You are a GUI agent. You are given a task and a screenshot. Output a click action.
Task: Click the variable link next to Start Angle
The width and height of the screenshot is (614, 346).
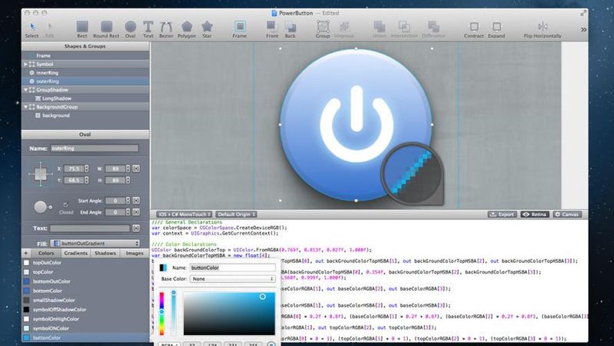(x=136, y=201)
